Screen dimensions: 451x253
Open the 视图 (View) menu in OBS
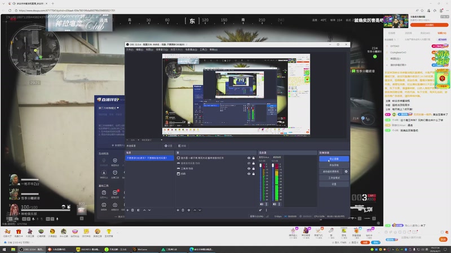click(149, 49)
